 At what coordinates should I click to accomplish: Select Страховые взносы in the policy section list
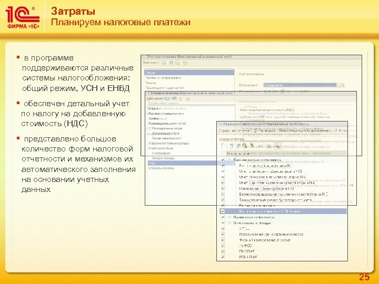tap(162, 168)
